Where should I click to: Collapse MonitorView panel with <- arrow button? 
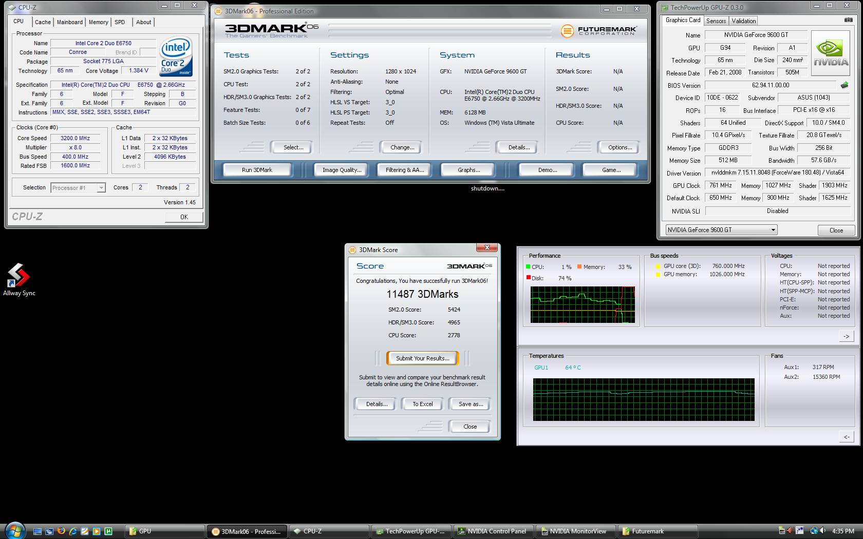846,437
